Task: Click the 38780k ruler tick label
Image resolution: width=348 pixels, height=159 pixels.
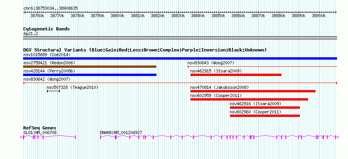Action: (x=77, y=16)
